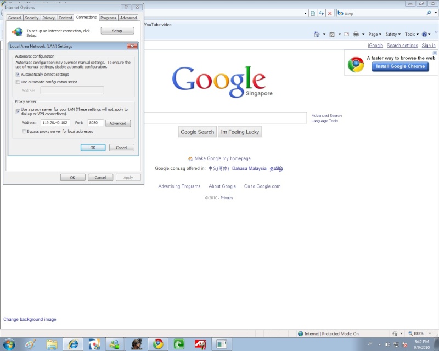Switch to the General tab

(15, 18)
